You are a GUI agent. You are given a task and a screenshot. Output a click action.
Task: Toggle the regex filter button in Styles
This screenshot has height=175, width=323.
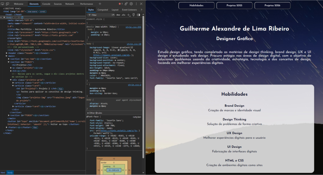click(x=113, y=15)
